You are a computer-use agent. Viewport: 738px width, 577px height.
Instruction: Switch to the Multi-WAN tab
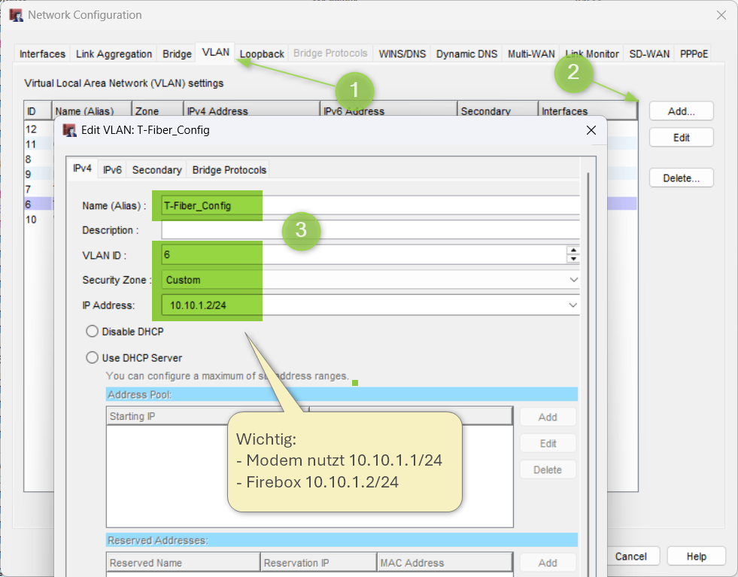[531, 54]
